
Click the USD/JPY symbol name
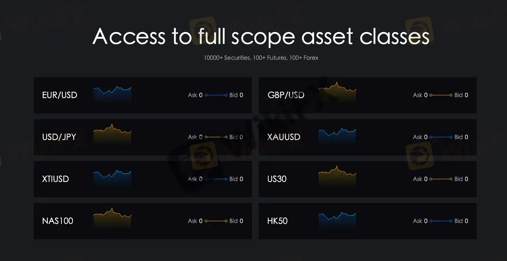(59, 137)
